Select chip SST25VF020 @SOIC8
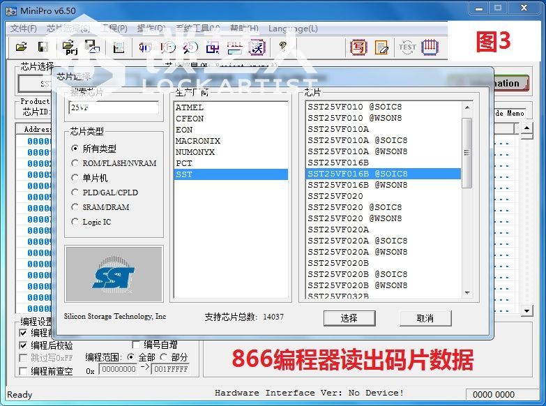This screenshot has height=406, width=546. tap(384, 207)
